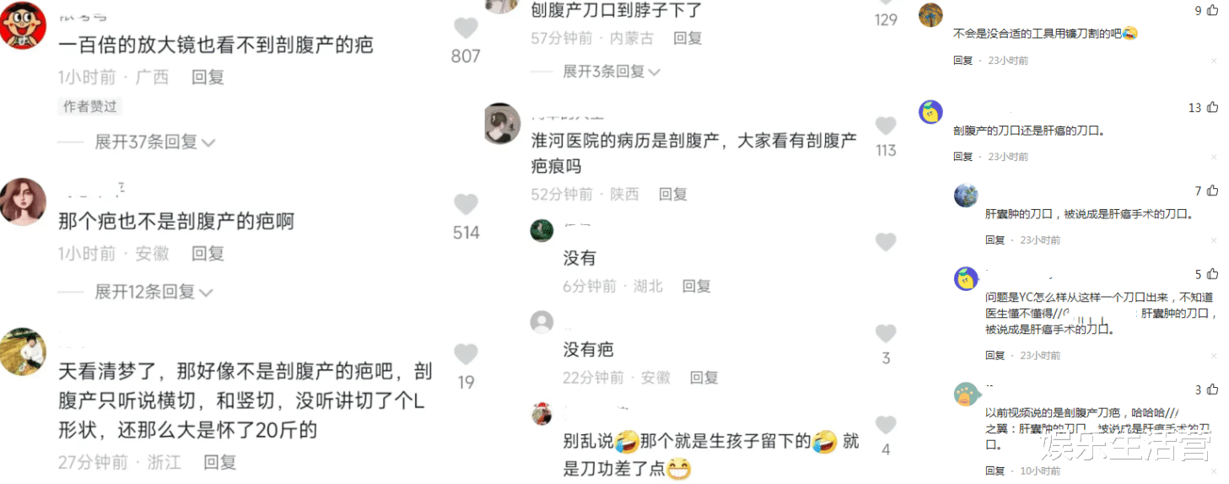Thumbs-up the comment showing 13 likes

click(1213, 108)
